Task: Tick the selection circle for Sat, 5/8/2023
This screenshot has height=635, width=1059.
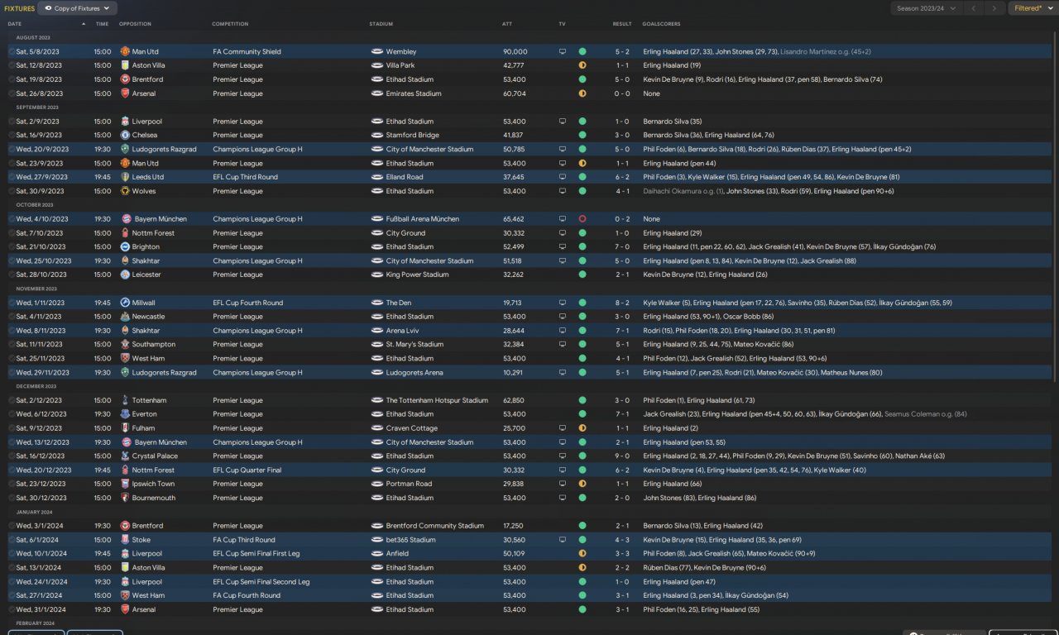Action: tap(12, 51)
